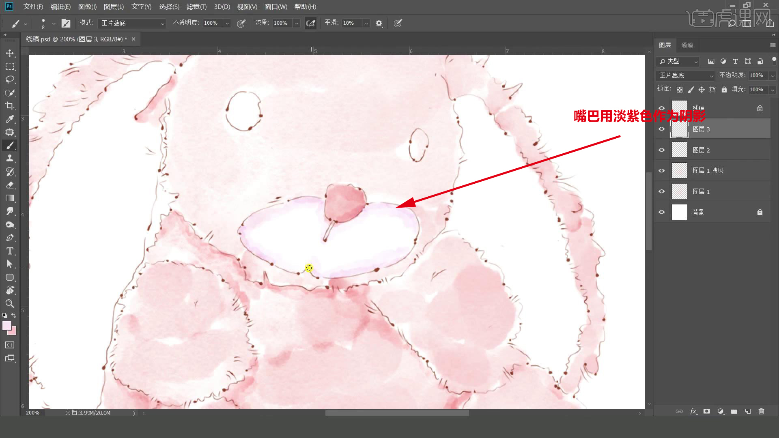Hide 图层 3 layer visibility

[662, 129]
